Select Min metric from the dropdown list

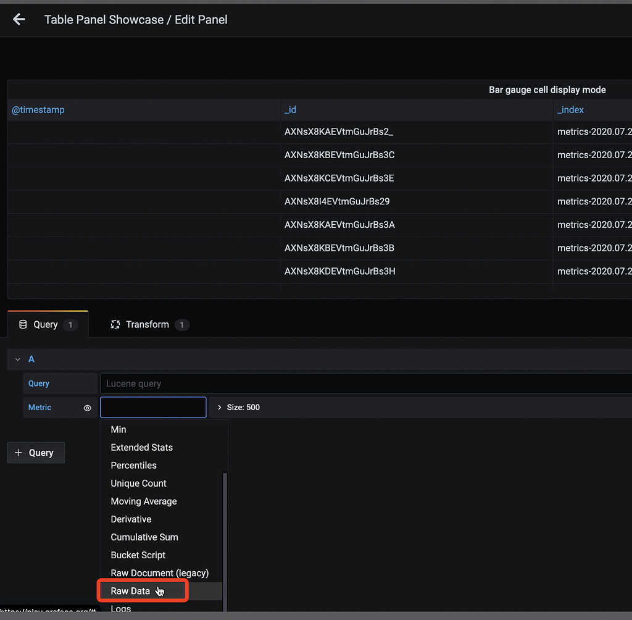click(x=118, y=429)
